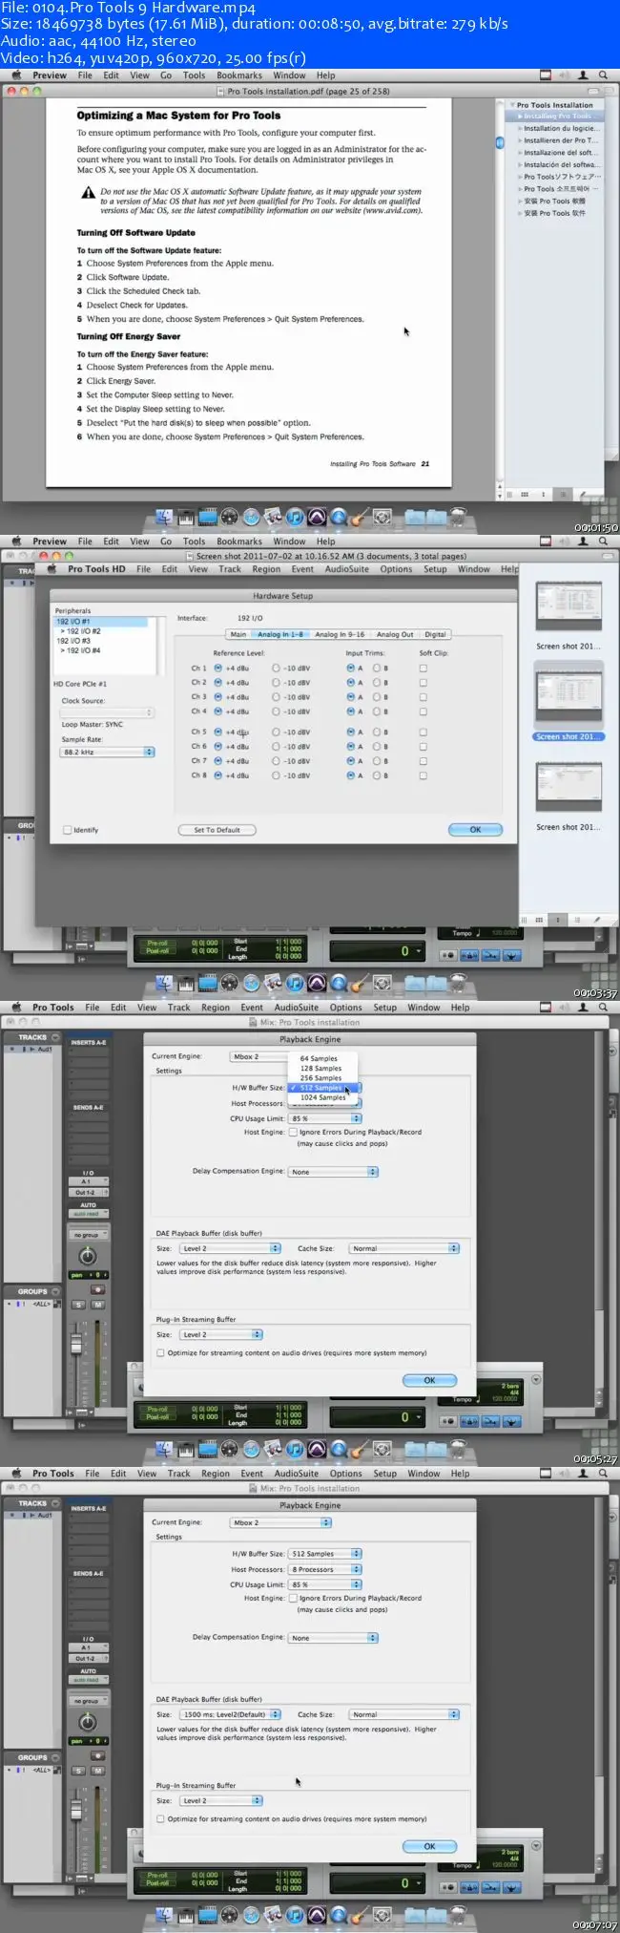Click no group selector in 00:07:07 mixer strip
620x1933 pixels.
tap(88, 1701)
